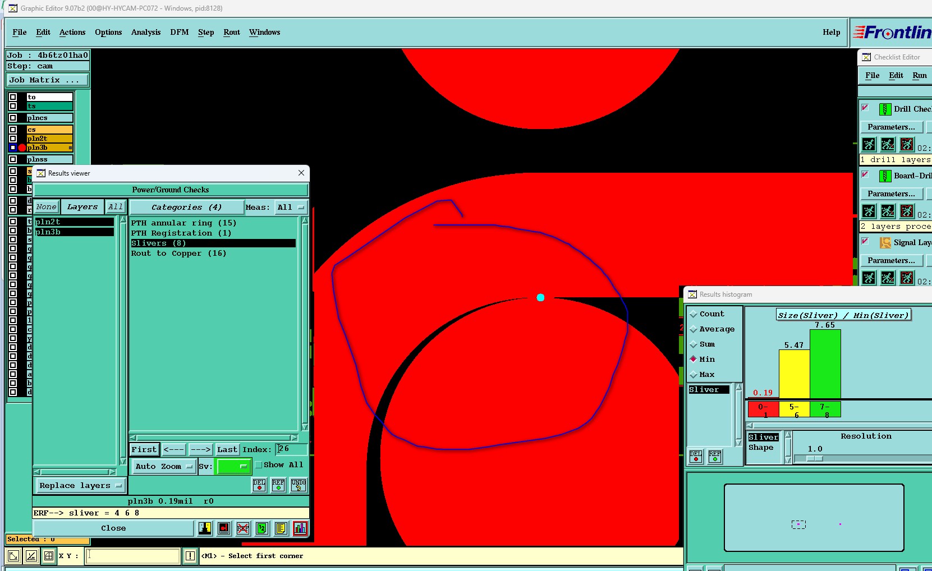Click next arrow ---> button

pyautogui.click(x=200, y=450)
